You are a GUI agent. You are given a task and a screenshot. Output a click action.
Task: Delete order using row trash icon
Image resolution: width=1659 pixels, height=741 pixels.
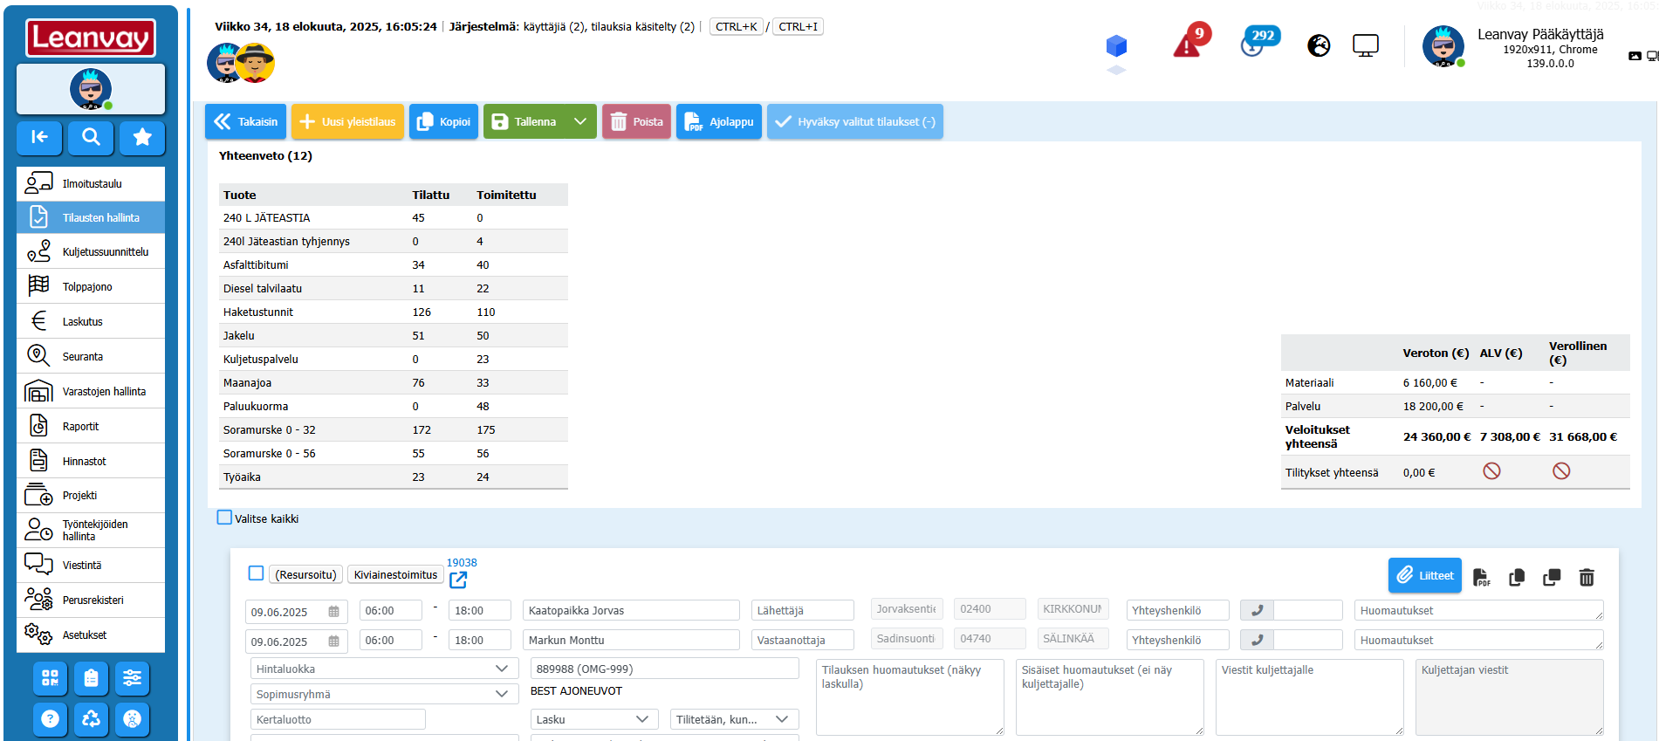(x=1587, y=577)
